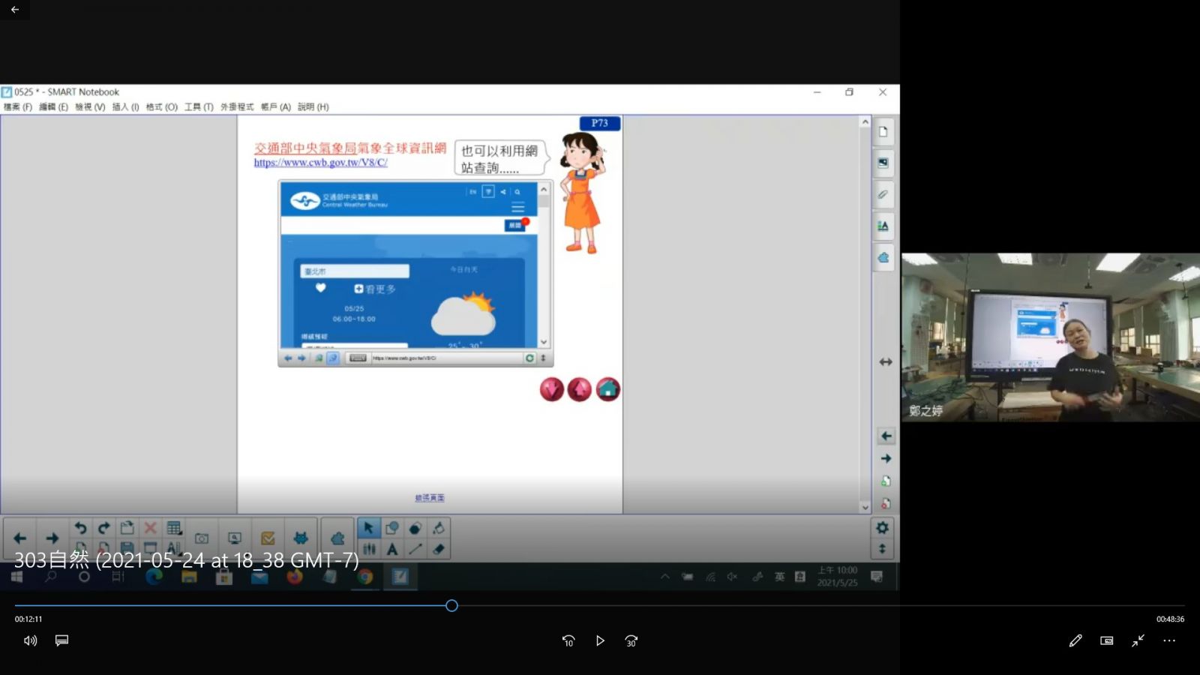
Task: Click the video progress slider handle
Action: [x=451, y=605]
